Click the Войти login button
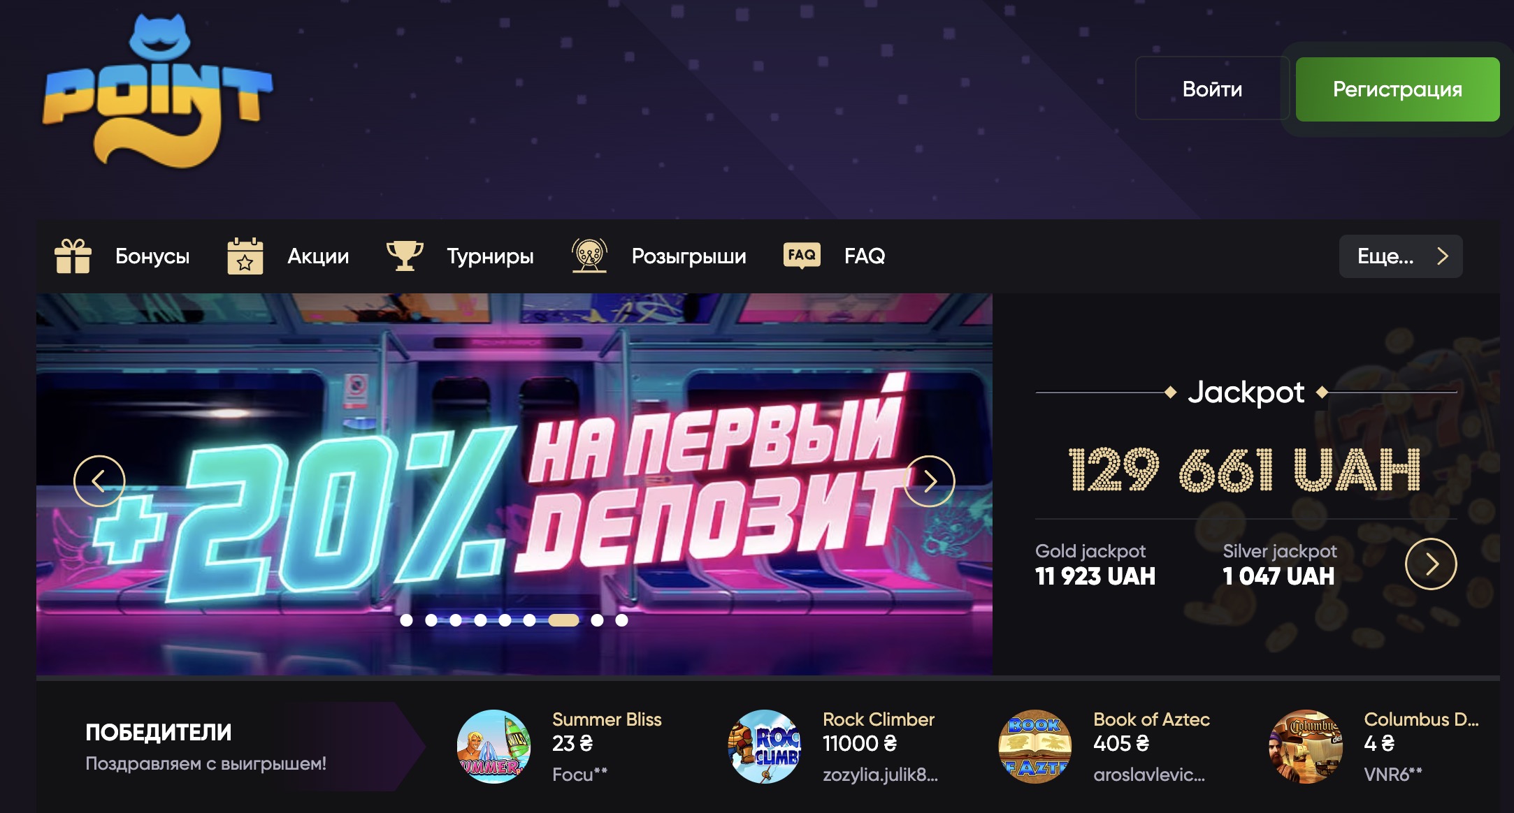 click(x=1212, y=89)
